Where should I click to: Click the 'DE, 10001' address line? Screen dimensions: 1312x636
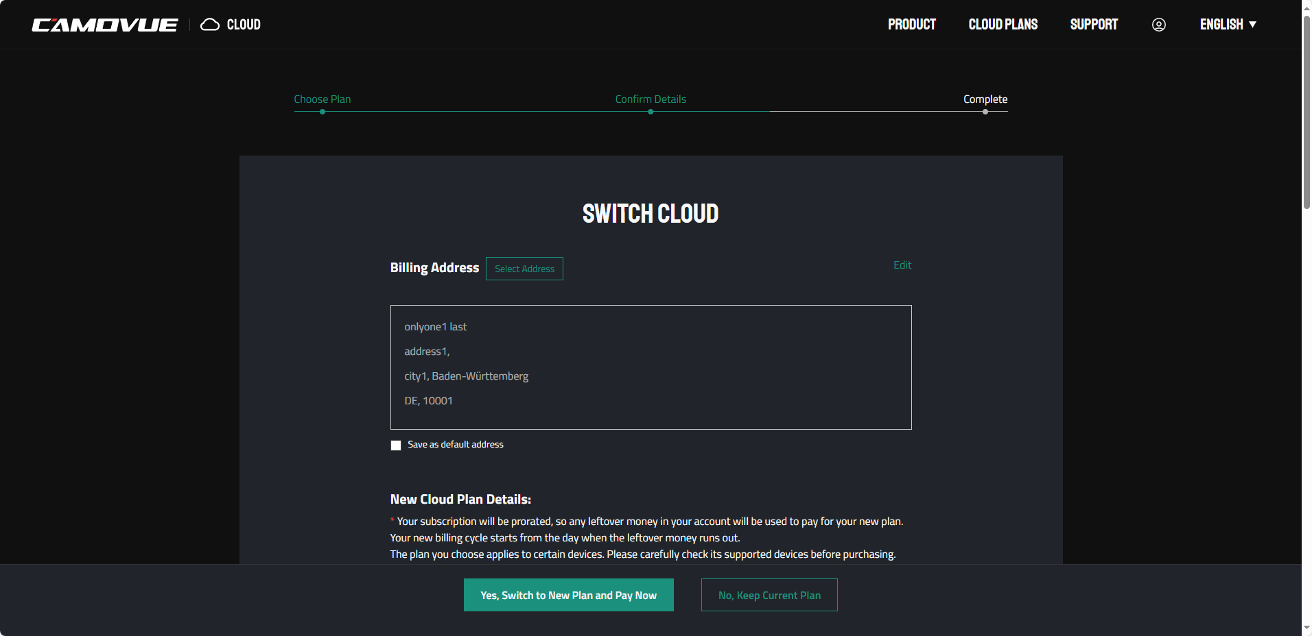point(428,401)
